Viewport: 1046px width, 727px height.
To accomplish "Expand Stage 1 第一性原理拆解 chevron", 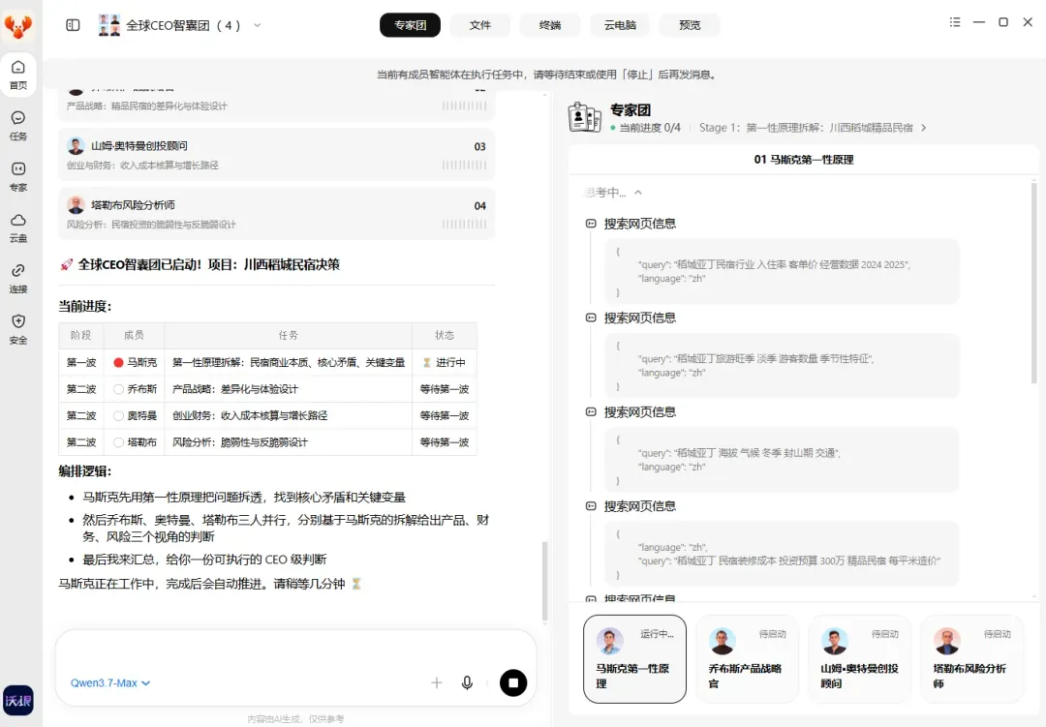I will click(x=923, y=128).
